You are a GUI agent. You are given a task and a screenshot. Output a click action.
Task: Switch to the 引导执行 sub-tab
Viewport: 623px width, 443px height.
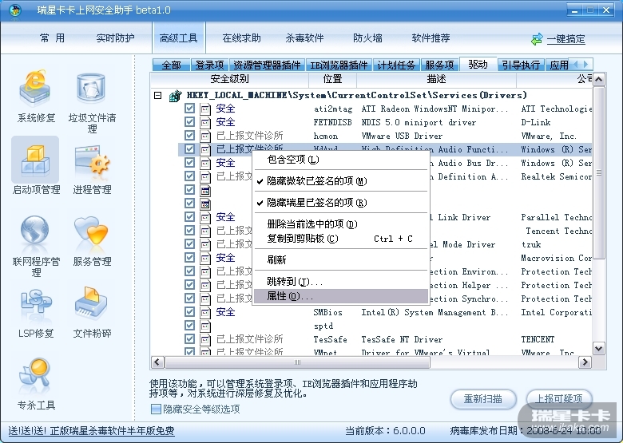pos(521,65)
